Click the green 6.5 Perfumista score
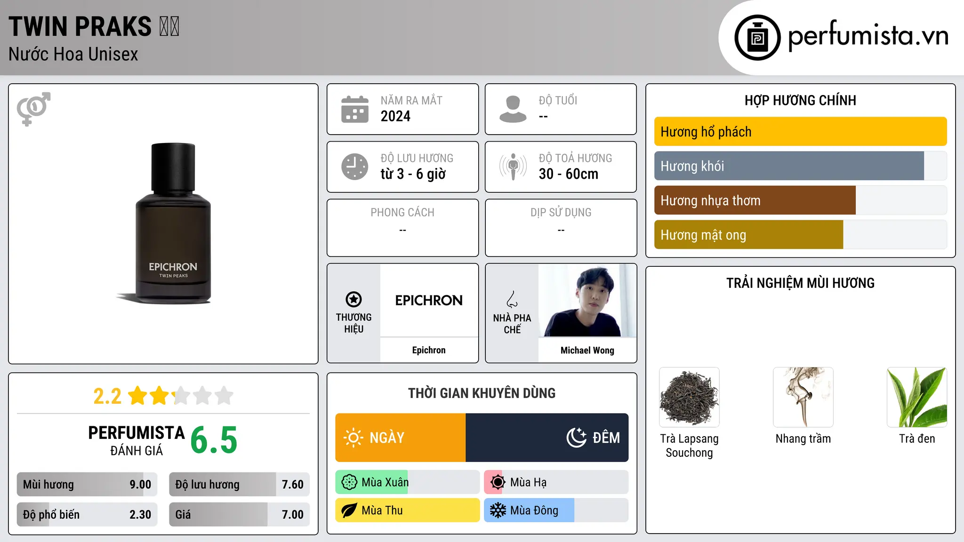This screenshot has height=542, width=964. pyautogui.click(x=214, y=440)
